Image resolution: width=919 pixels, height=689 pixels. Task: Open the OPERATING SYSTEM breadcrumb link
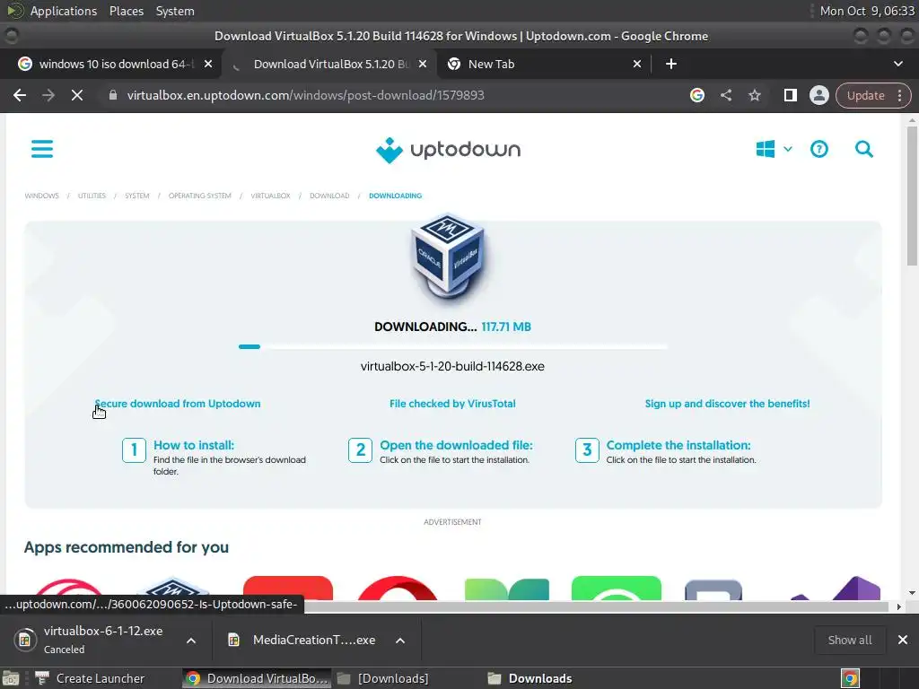click(200, 196)
